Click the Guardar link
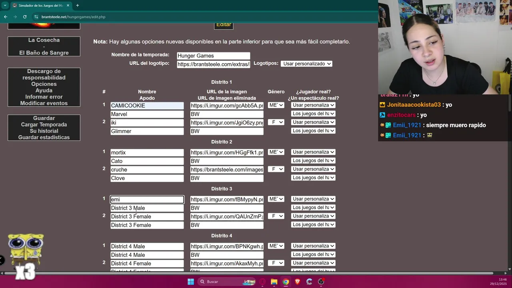This screenshot has width=512, height=288. (x=44, y=118)
